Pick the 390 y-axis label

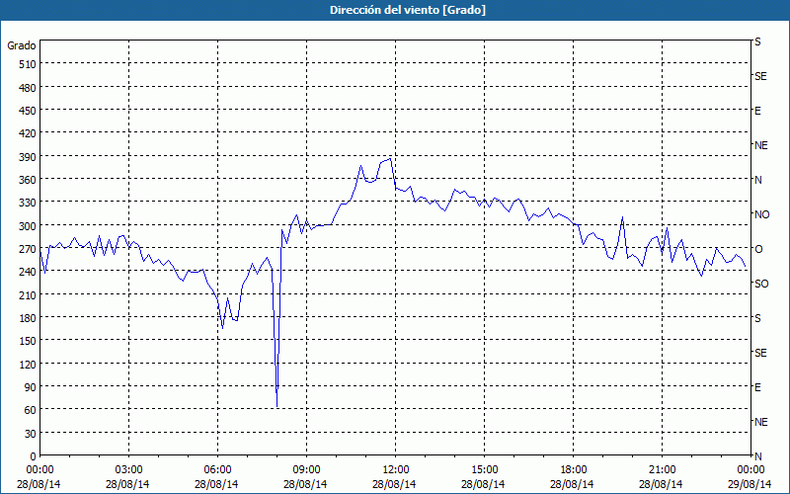[x=28, y=157]
